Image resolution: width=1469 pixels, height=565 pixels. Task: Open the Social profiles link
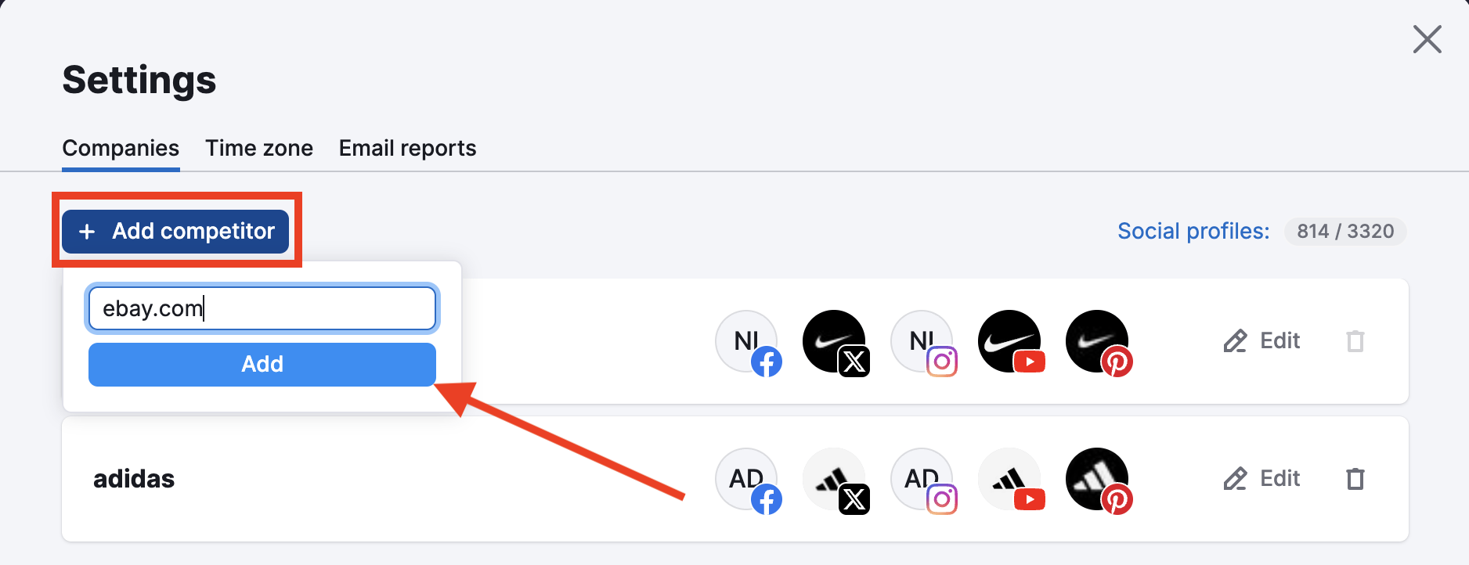tap(1193, 231)
